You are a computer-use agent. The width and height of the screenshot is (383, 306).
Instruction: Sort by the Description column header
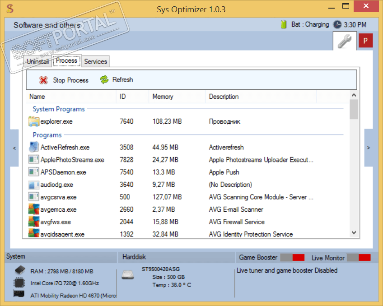(261, 97)
